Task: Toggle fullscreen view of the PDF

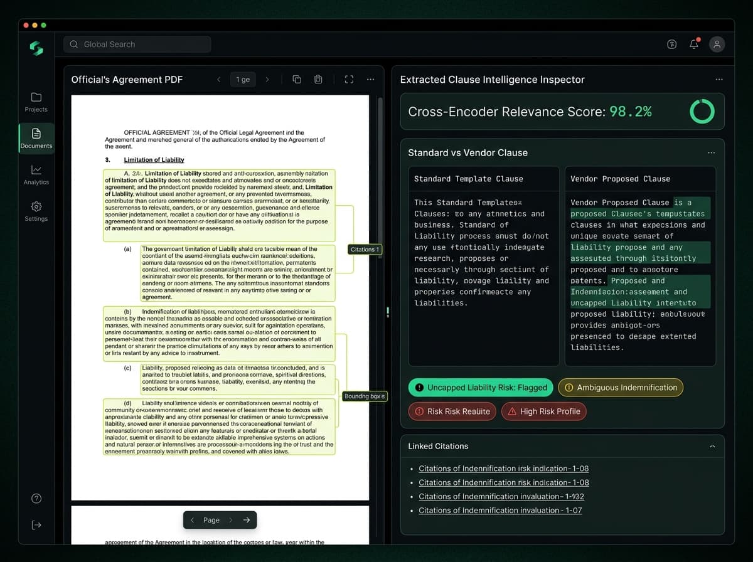Action: pyautogui.click(x=350, y=80)
